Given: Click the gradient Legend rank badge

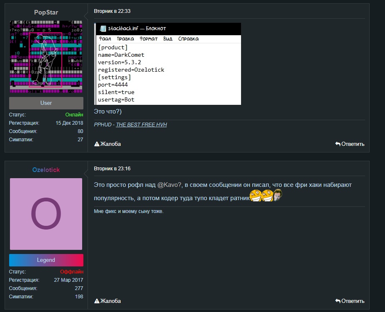Looking at the screenshot, I should click(x=46, y=260).
